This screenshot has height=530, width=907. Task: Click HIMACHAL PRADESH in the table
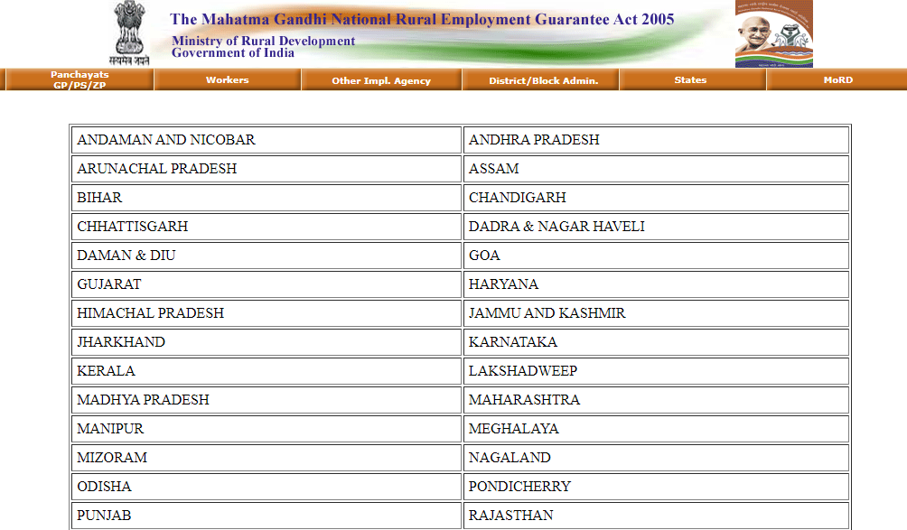(x=150, y=313)
